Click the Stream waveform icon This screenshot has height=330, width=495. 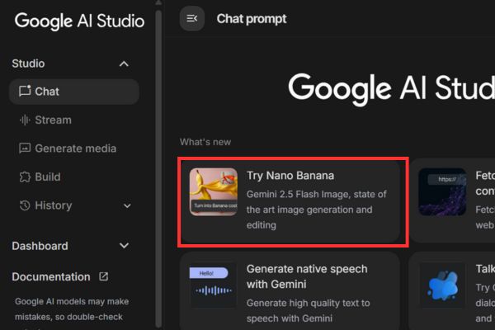point(25,120)
